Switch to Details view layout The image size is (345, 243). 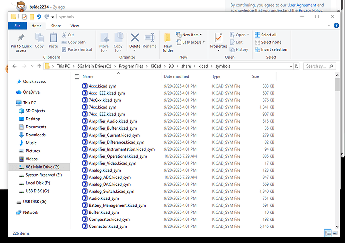[328, 233]
